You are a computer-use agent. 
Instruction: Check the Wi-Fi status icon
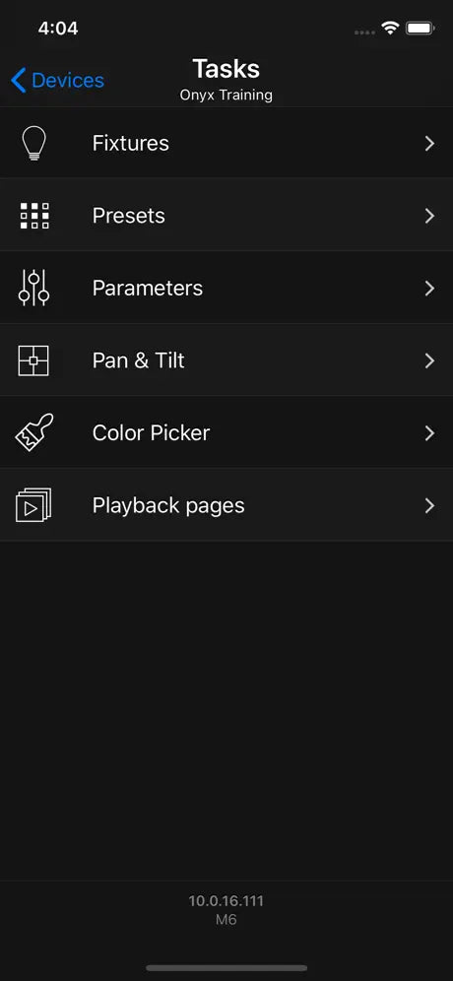[x=391, y=29]
